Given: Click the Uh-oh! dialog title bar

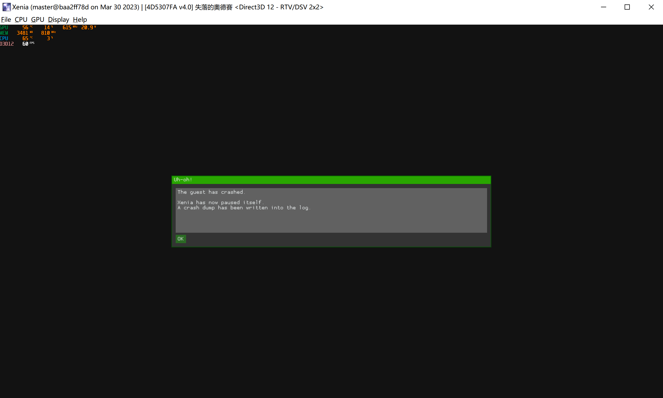Looking at the screenshot, I should coord(331,180).
